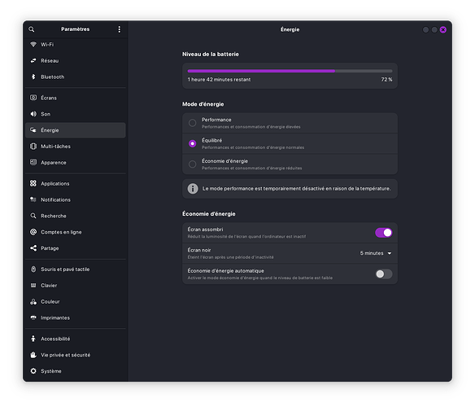Switch to Écrans panel
Image resolution: width=475 pixels, height=407 pixels.
(76, 98)
